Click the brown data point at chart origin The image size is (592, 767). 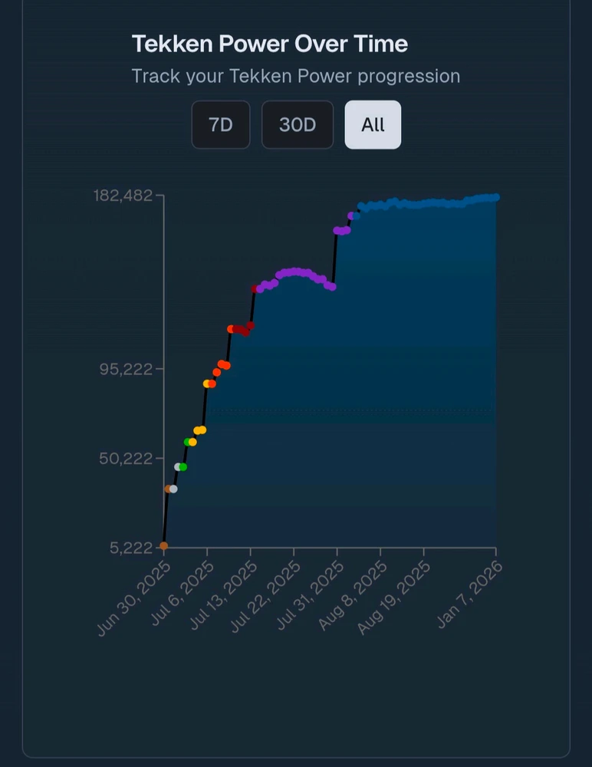163,546
